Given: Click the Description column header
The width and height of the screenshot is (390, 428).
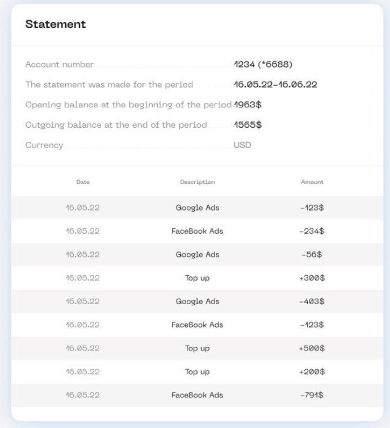Looking at the screenshot, I should tap(197, 182).
